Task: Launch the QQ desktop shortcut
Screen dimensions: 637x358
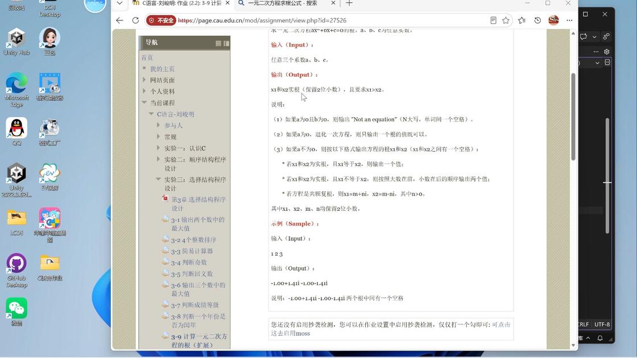Action: 16,131
